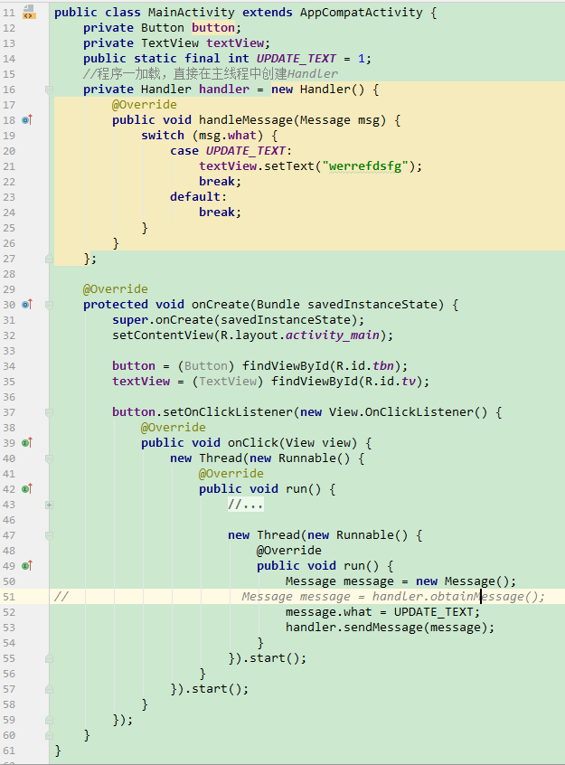565x765 pixels.
Task: Click the override gutter icon on handleMessage line 18
Action: point(27,119)
